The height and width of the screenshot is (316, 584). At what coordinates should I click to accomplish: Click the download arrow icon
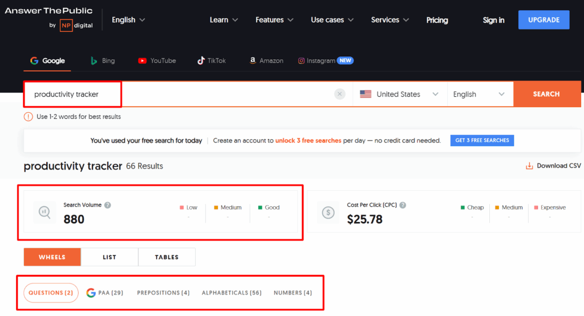(x=529, y=166)
